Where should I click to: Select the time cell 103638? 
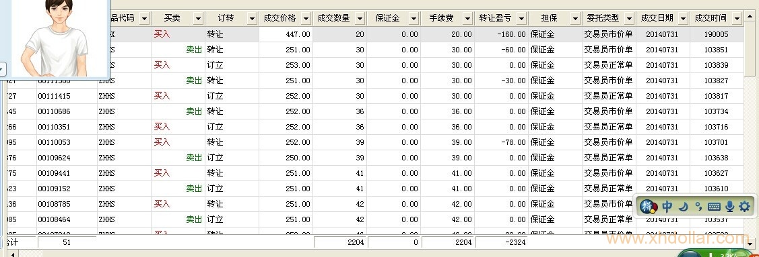[716, 158]
